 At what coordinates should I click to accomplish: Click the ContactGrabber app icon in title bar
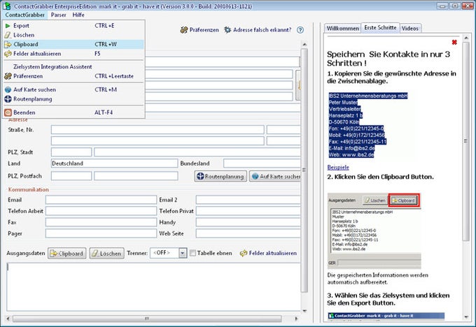click(x=7, y=6)
